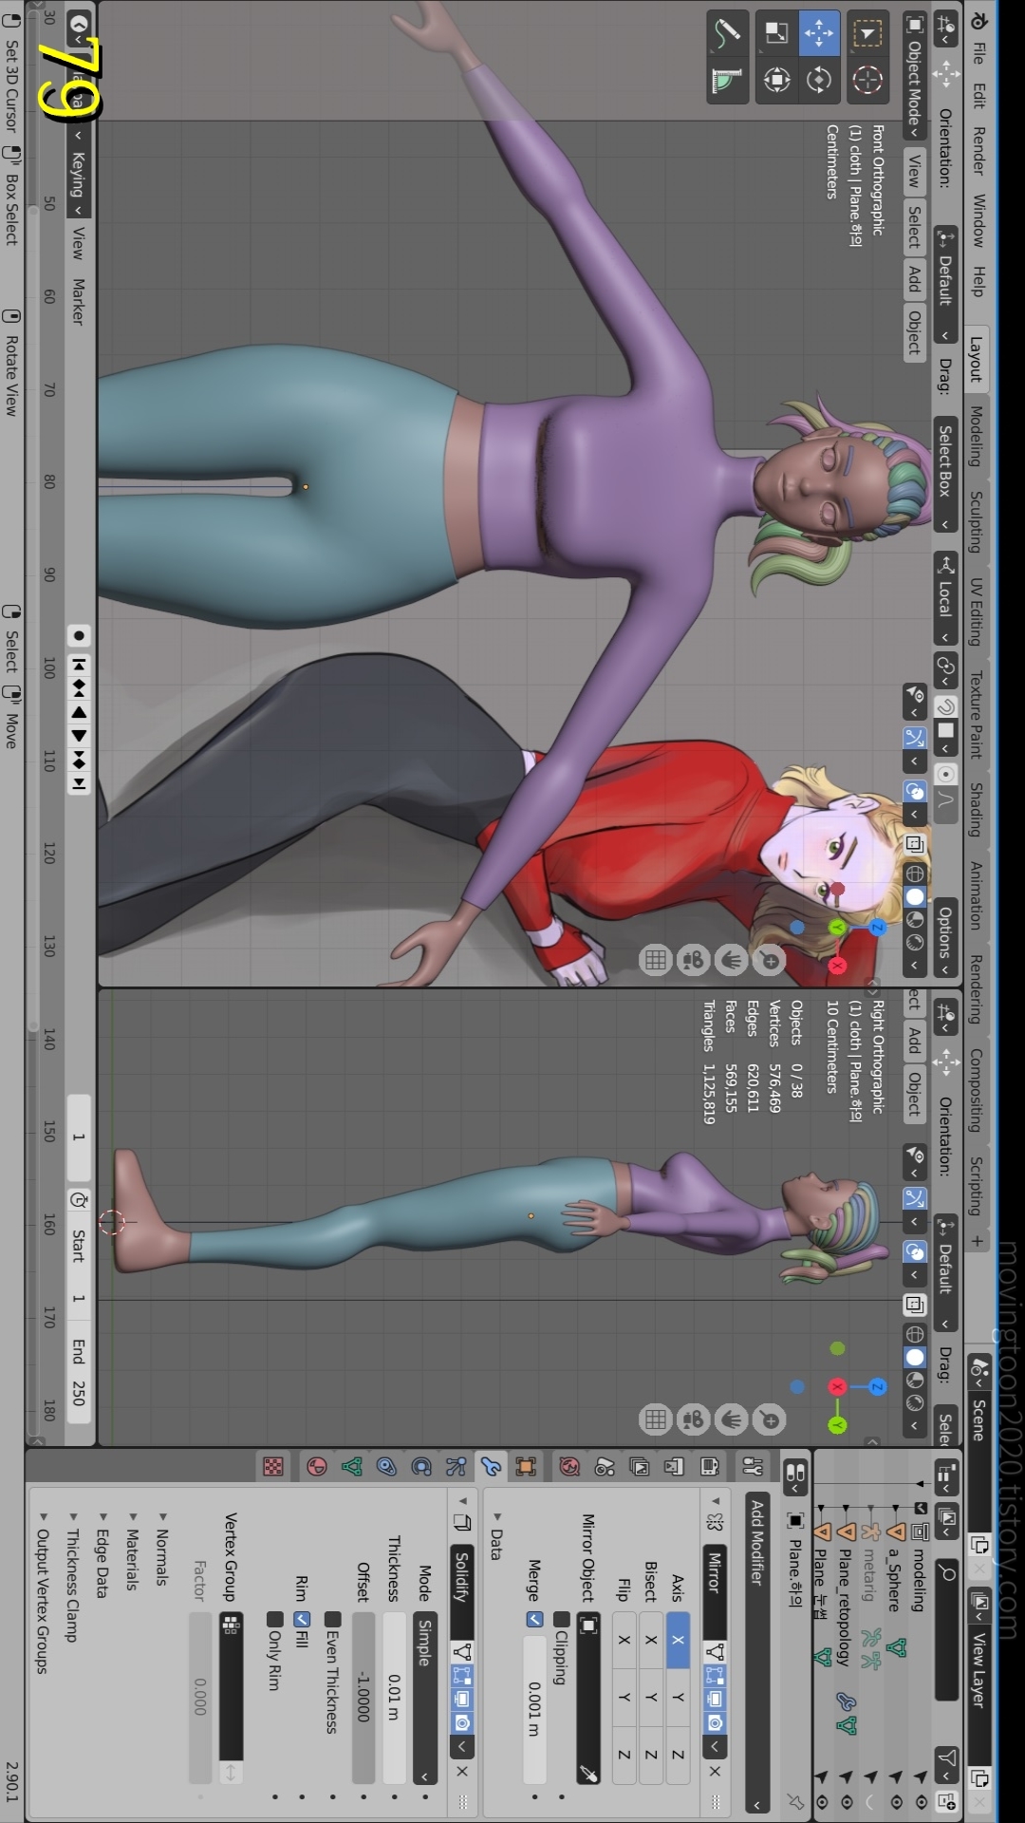Switch perspective/orthographic grid icon in left viewport

click(x=656, y=961)
